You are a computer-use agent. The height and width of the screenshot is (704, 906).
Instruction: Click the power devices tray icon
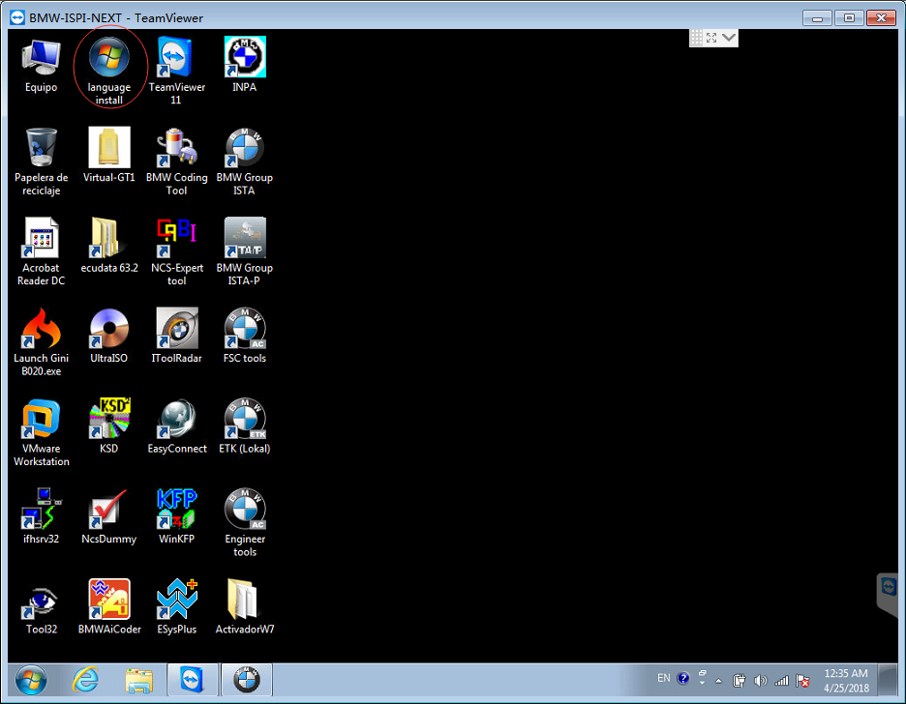tap(739, 681)
